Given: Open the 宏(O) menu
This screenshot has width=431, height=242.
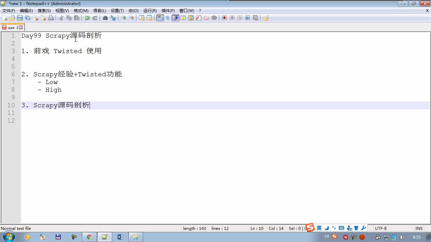Looking at the screenshot, I should (134, 11).
